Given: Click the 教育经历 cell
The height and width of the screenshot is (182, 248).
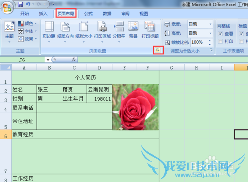Looking at the screenshot, I should 85,134.
